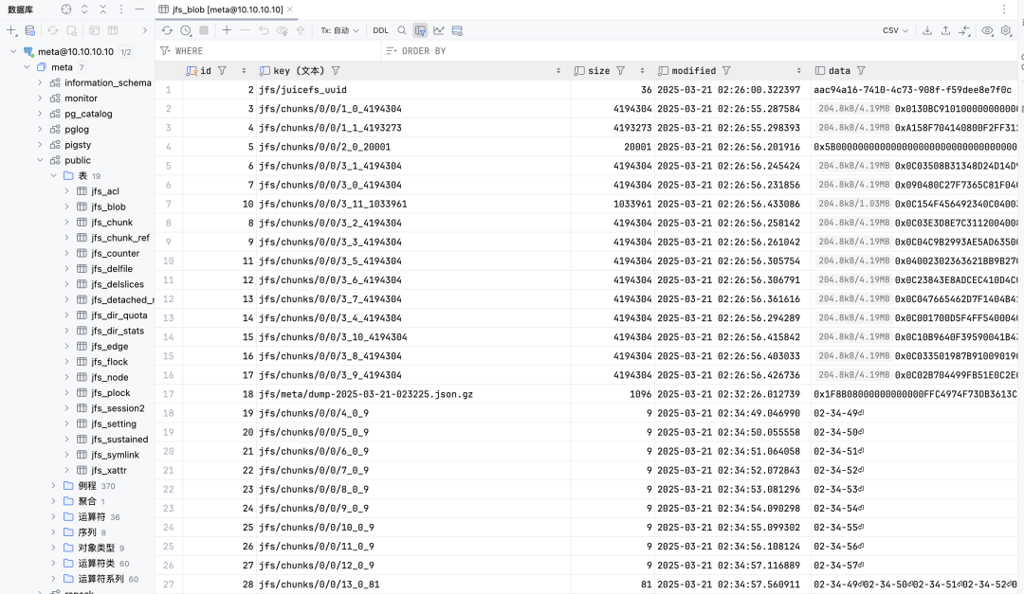Open the DDL view
The height and width of the screenshot is (594, 1024).
click(x=380, y=30)
